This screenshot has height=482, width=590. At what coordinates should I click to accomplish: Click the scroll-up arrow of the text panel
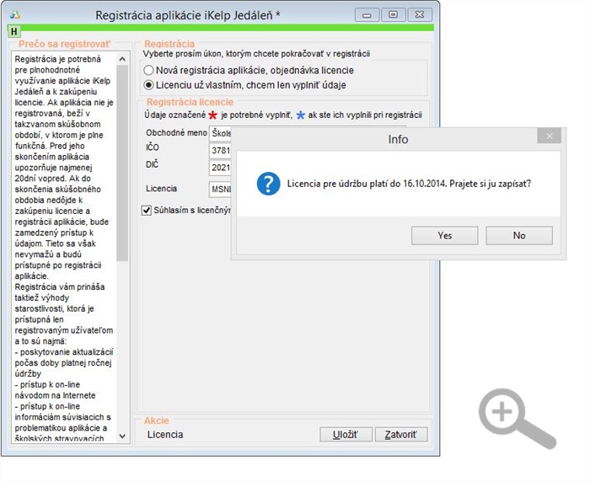click(x=122, y=59)
